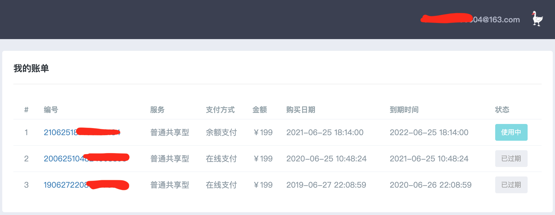Select the 购买日期 column header
Viewport: 555px width, 215px height.
pyautogui.click(x=301, y=110)
